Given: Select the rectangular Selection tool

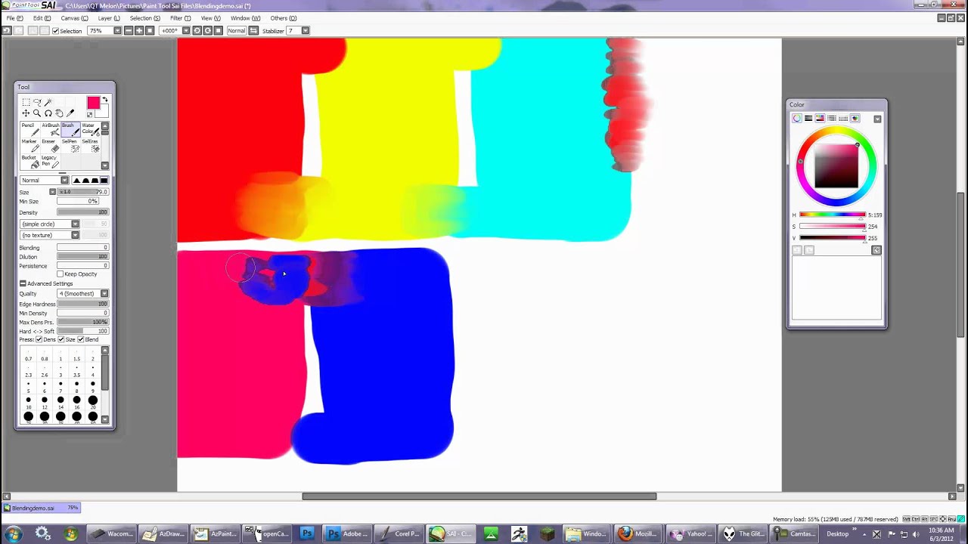Looking at the screenshot, I should point(26,102).
